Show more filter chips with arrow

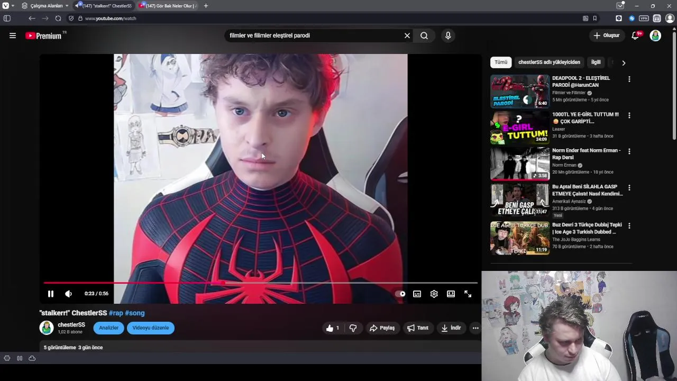[x=624, y=63]
